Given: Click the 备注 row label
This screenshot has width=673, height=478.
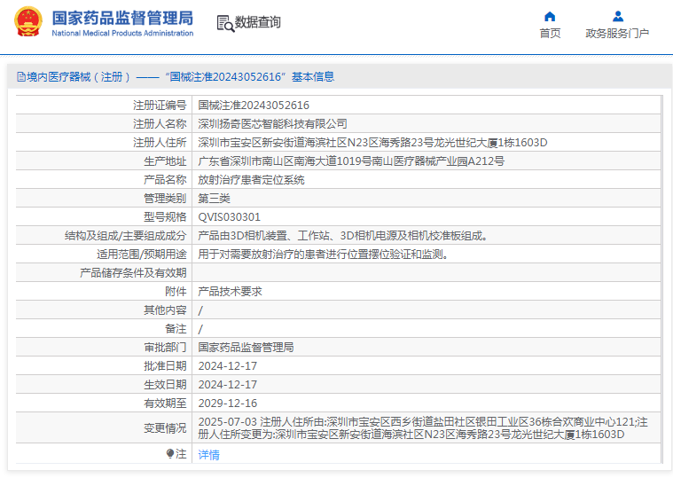Looking at the screenshot, I should [x=176, y=329].
